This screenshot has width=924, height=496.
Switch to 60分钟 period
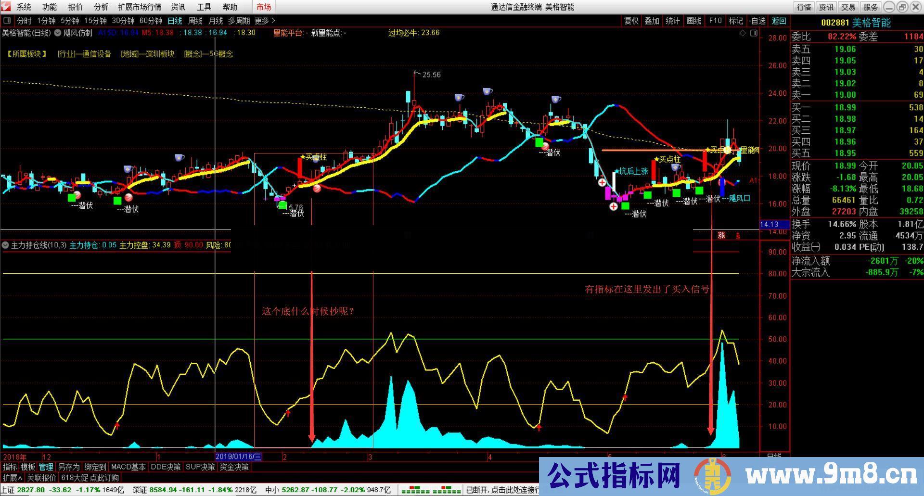pos(151,21)
